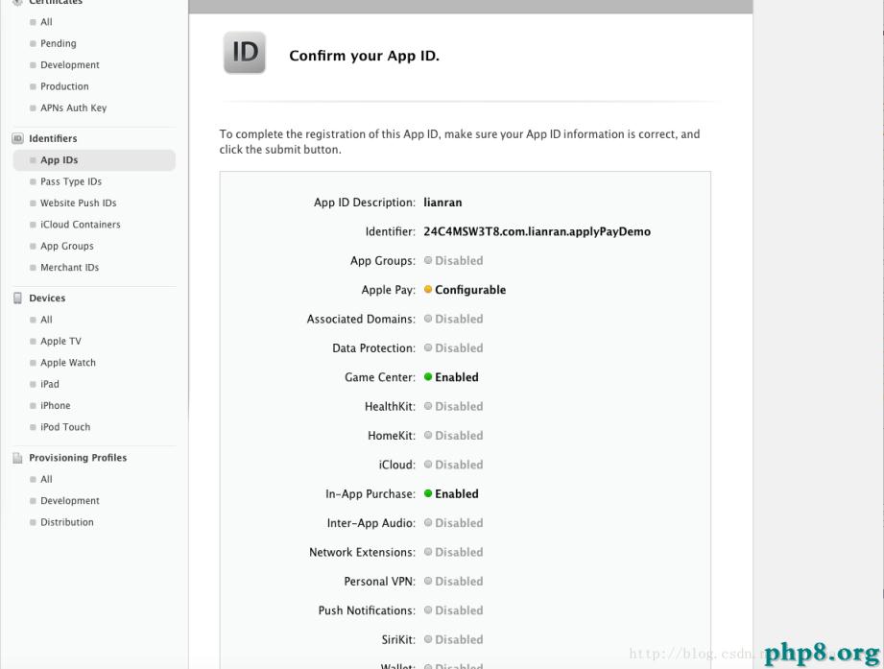Select Pending certificates item
This screenshot has width=884, height=669.
pyautogui.click(x=58, y=43)
